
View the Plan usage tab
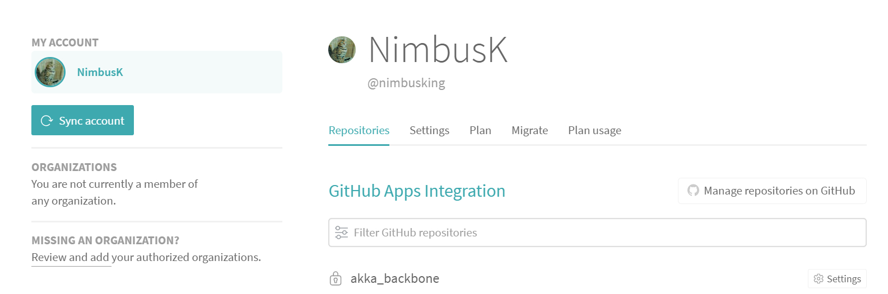coord(594,131)
